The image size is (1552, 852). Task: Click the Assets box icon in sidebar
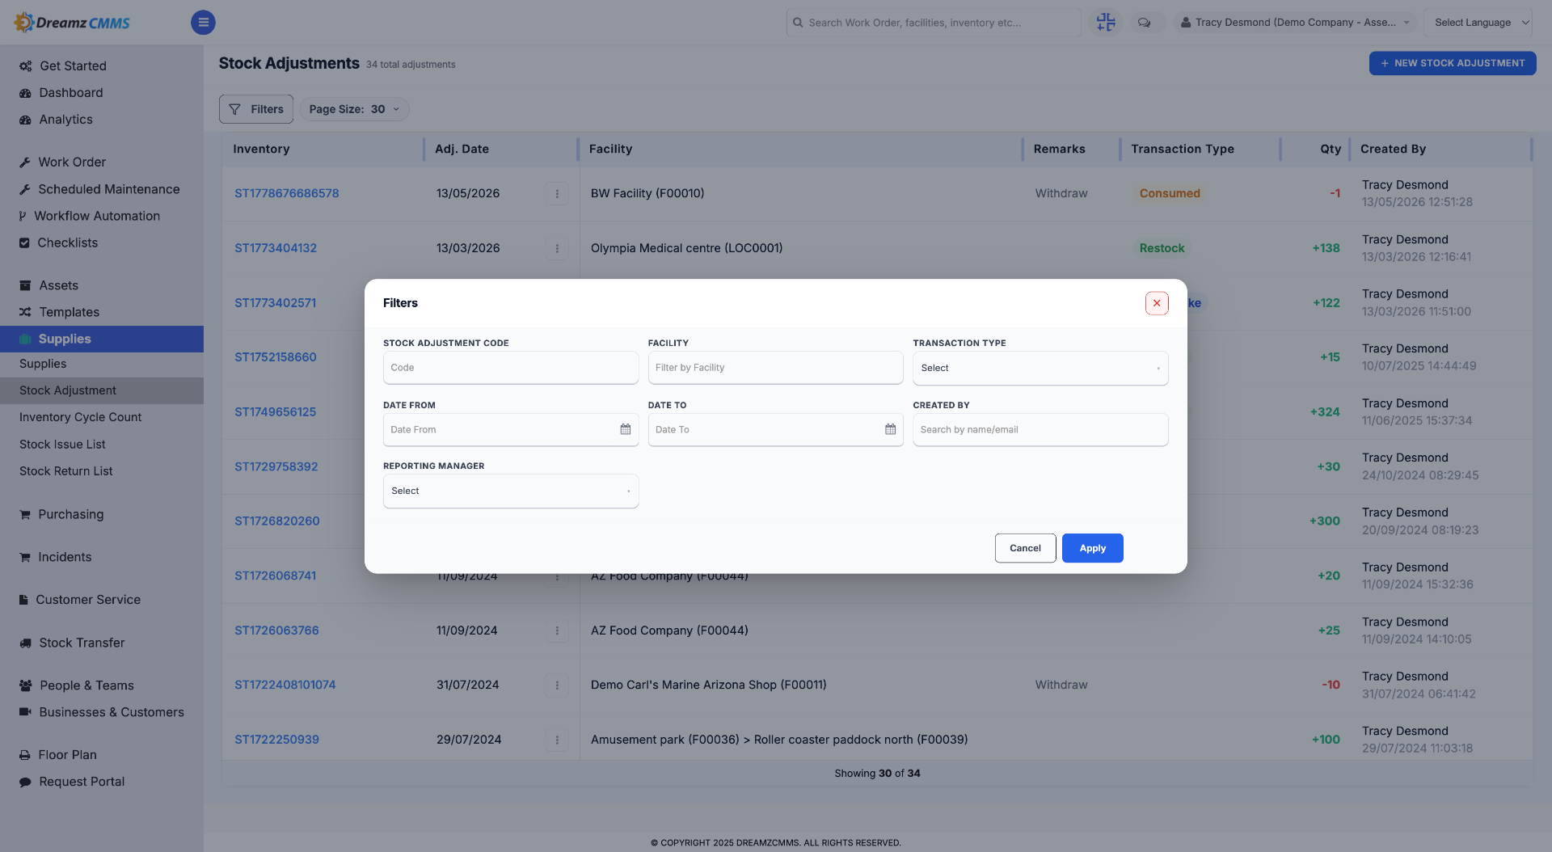coord(25,286)
